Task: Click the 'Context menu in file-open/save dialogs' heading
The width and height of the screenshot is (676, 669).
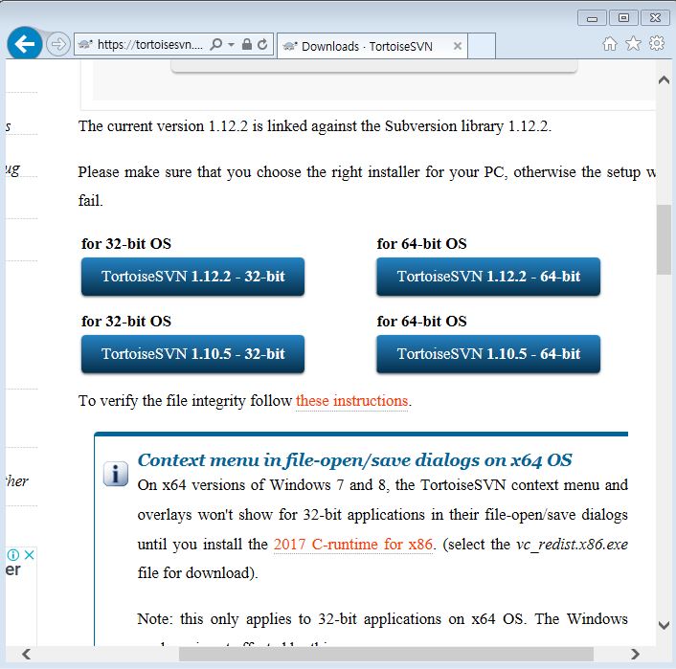Action: (x=355, y=460)
